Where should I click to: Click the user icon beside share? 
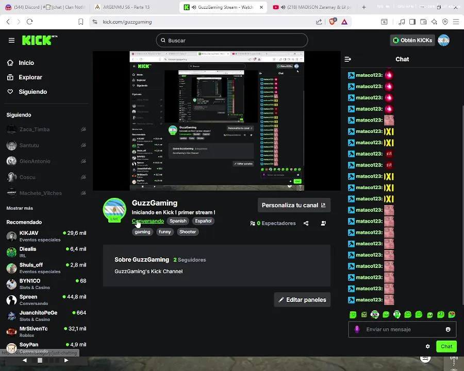(323, 223)
